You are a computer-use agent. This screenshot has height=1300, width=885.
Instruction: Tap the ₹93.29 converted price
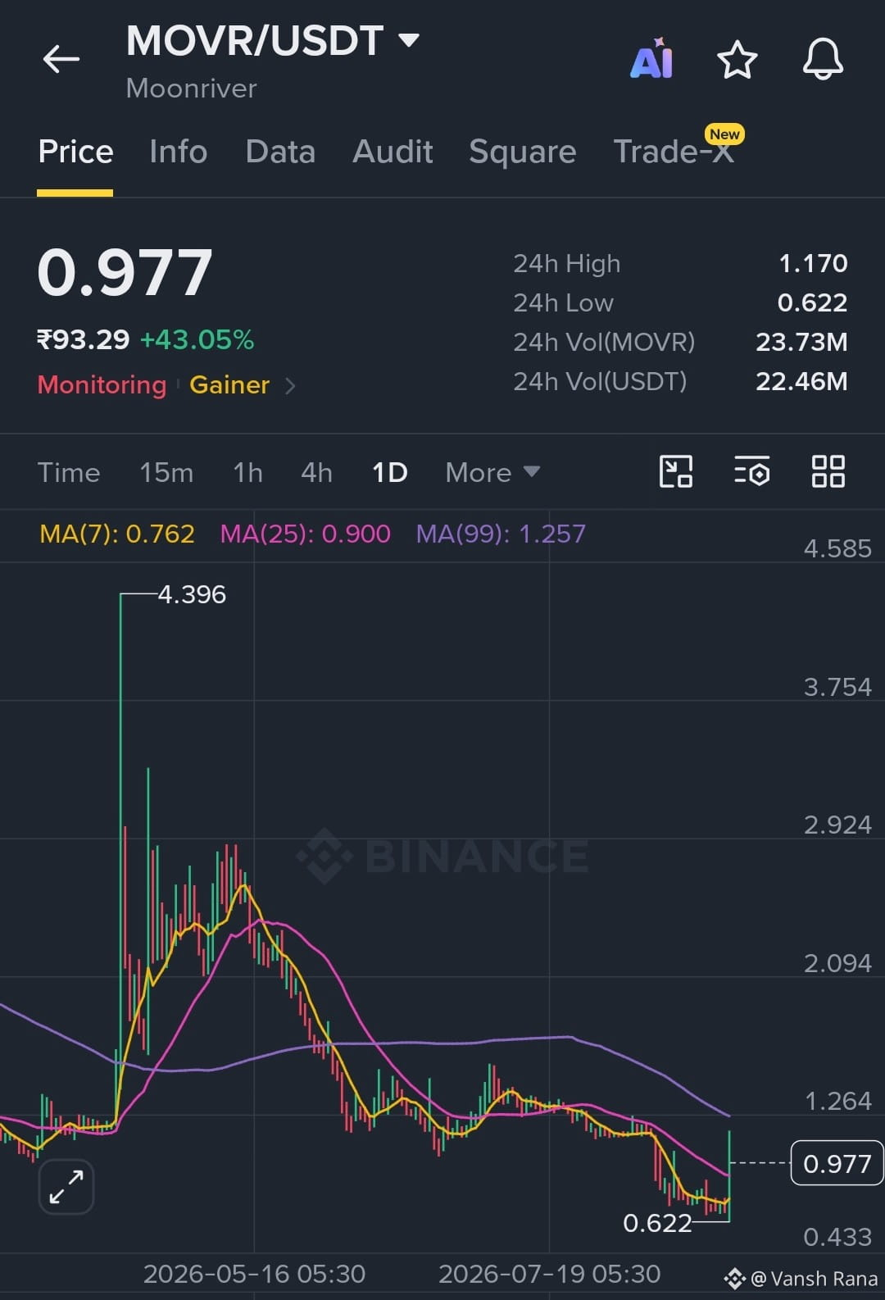point(84,339)
